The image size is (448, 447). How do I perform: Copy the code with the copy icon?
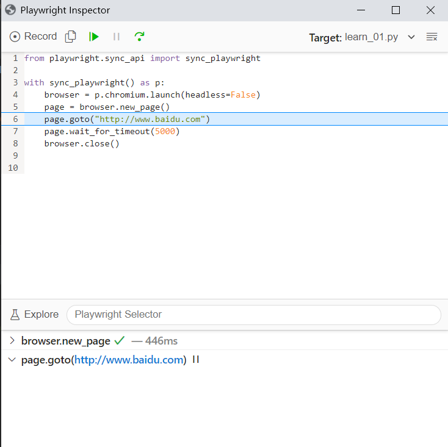70,37
